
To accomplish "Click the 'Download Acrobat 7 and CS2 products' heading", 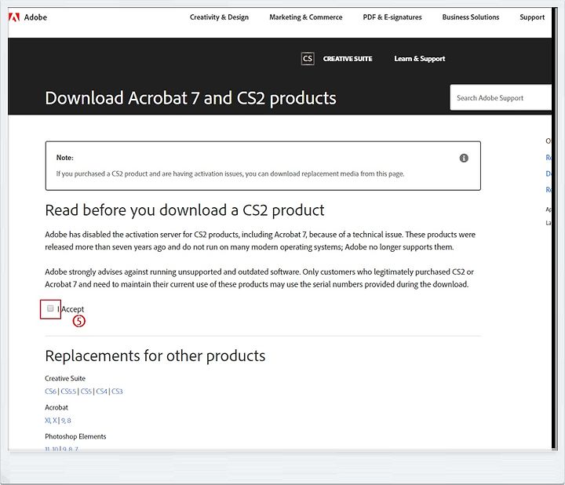I will (191, 98).
